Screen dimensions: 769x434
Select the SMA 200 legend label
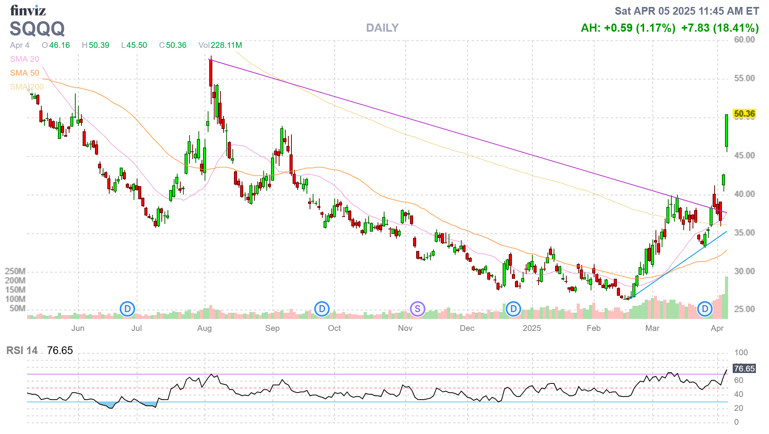click(x=27, y=87)
